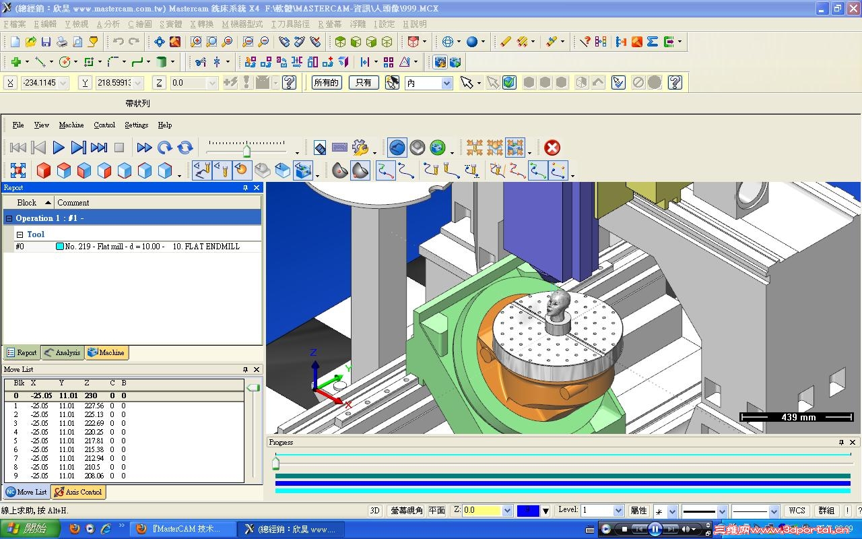Click the New file icon
This screenshot has height=539, width=862.
15,42
